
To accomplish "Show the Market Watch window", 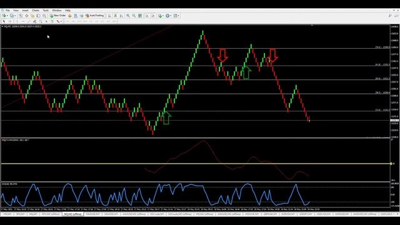I will [x=21, y=16].
